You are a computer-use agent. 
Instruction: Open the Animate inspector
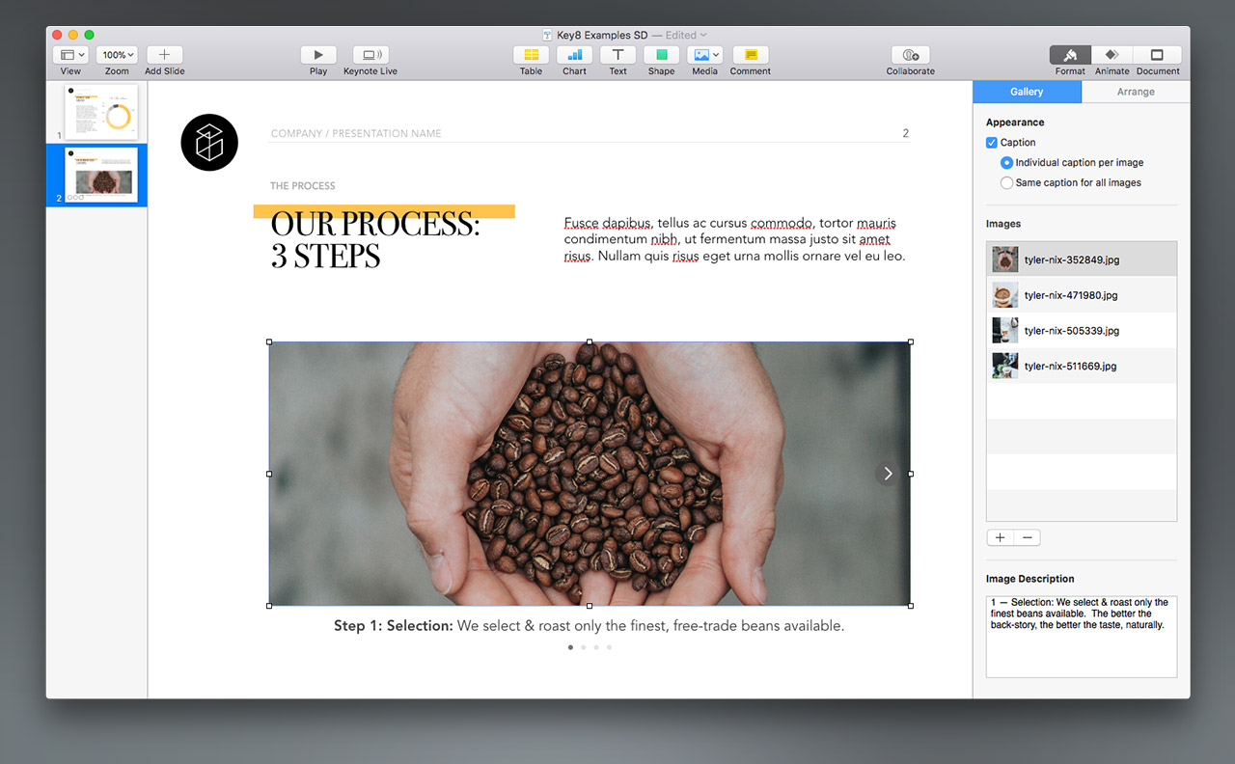click(1111, 55)
